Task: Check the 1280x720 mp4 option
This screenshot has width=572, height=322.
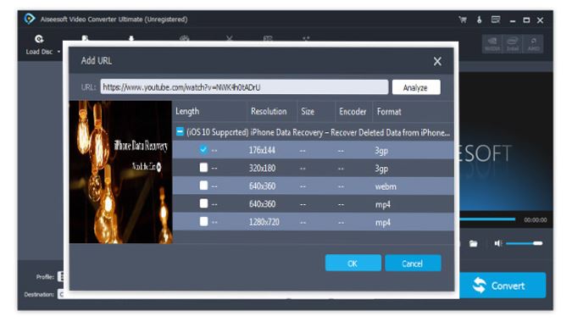Action: click(x=203, y=221)
